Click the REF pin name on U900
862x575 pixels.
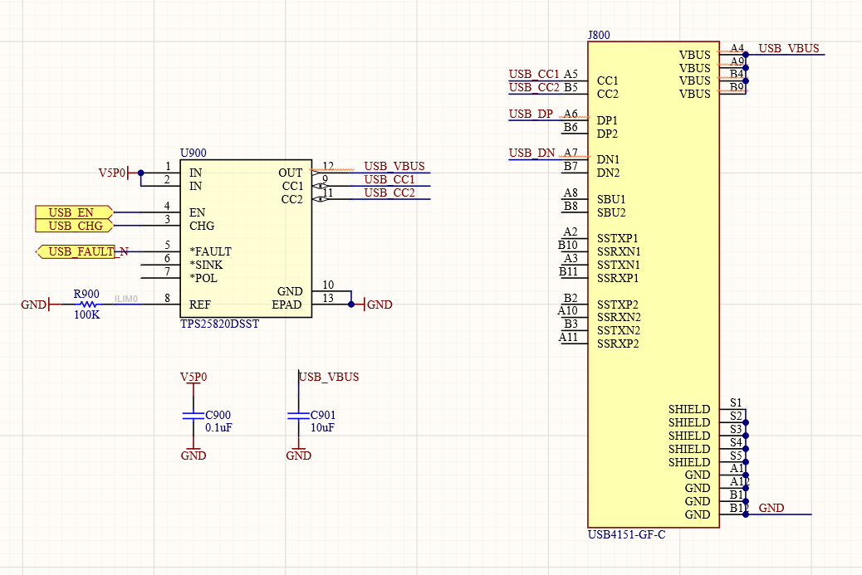pos(199,305)
